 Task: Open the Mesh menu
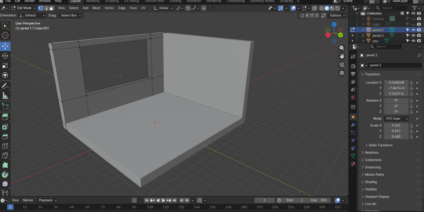[x=96, y=8]
